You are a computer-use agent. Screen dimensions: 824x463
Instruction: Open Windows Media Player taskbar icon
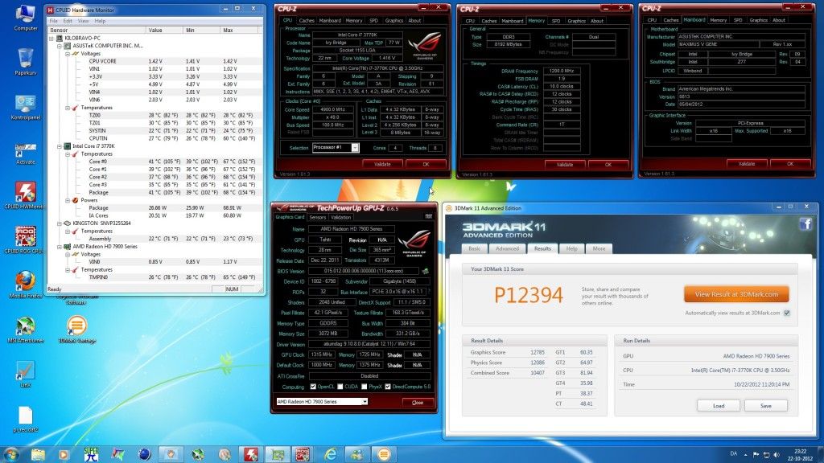point(64,454)
